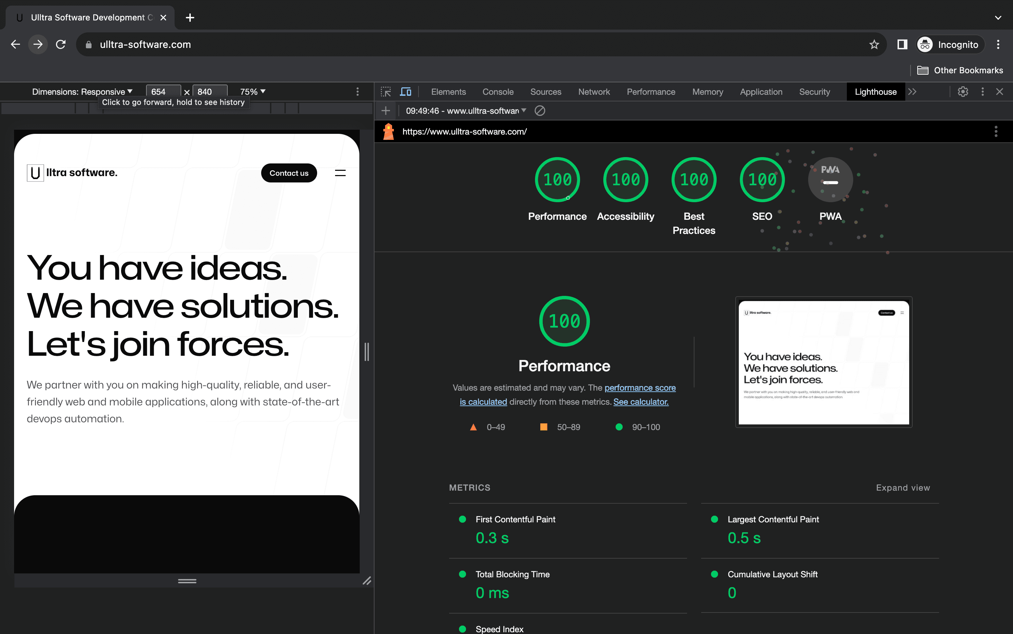1013x634 pixels.
Task: Clear all Lighthouse reports icon
Action: pyautogui.click(x=540, y=111)
